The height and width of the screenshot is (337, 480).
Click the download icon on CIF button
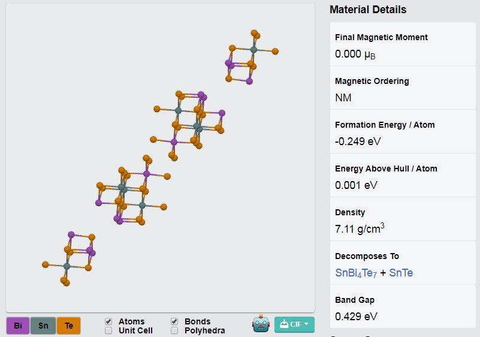point(284,324)
